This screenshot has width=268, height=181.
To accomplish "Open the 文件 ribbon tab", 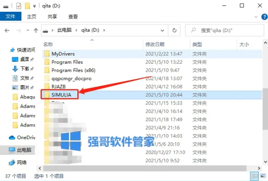I will [11, 16].
